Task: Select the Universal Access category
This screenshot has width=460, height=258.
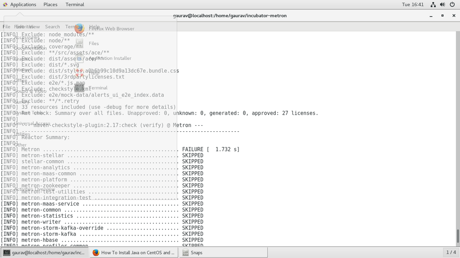Action: tap(32, 123)
